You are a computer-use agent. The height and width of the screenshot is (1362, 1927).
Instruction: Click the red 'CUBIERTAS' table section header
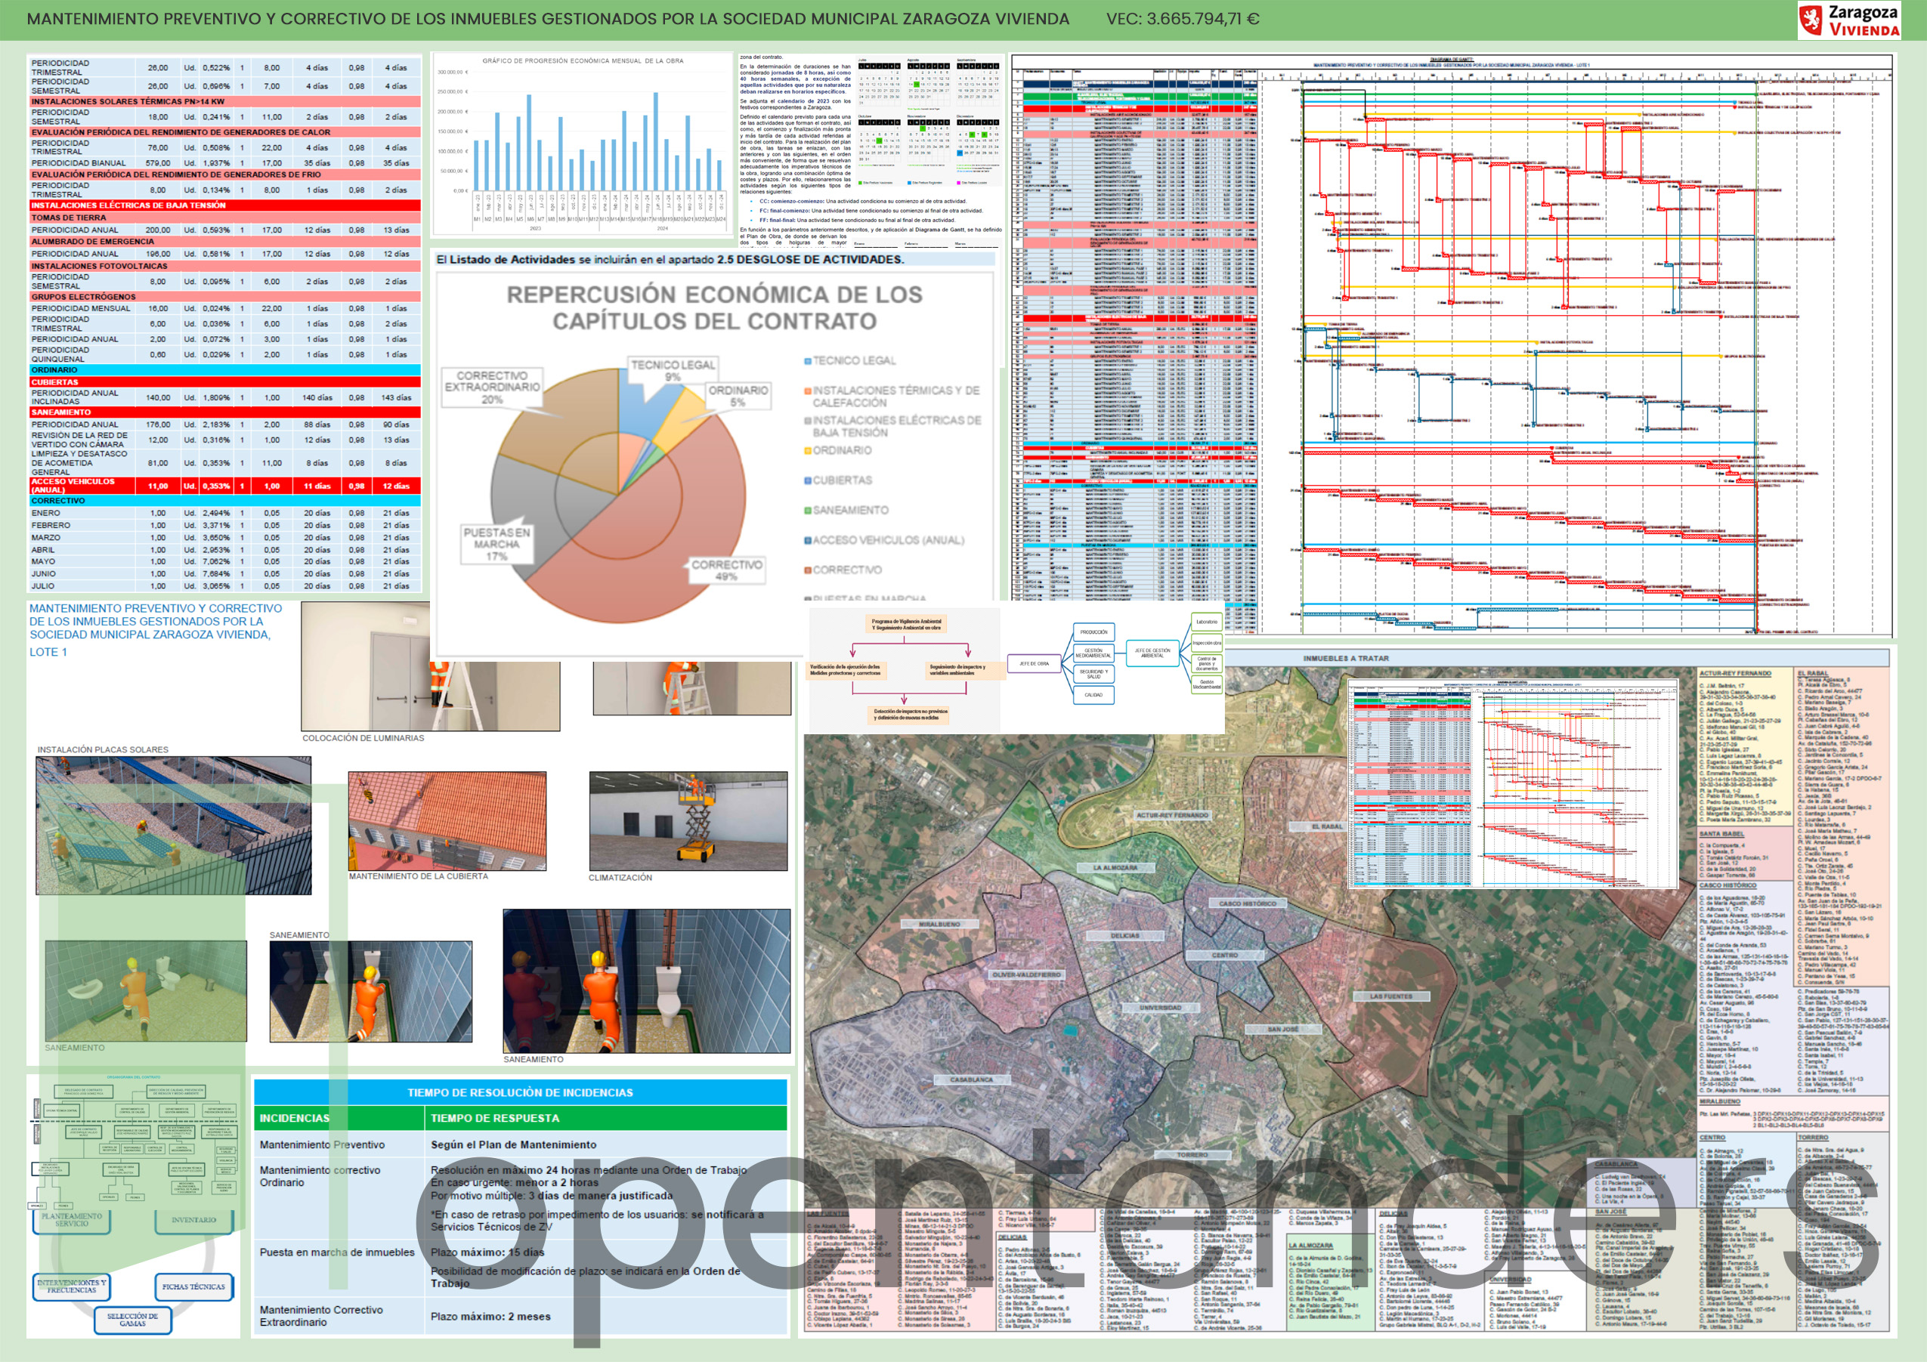coord(225,381)
